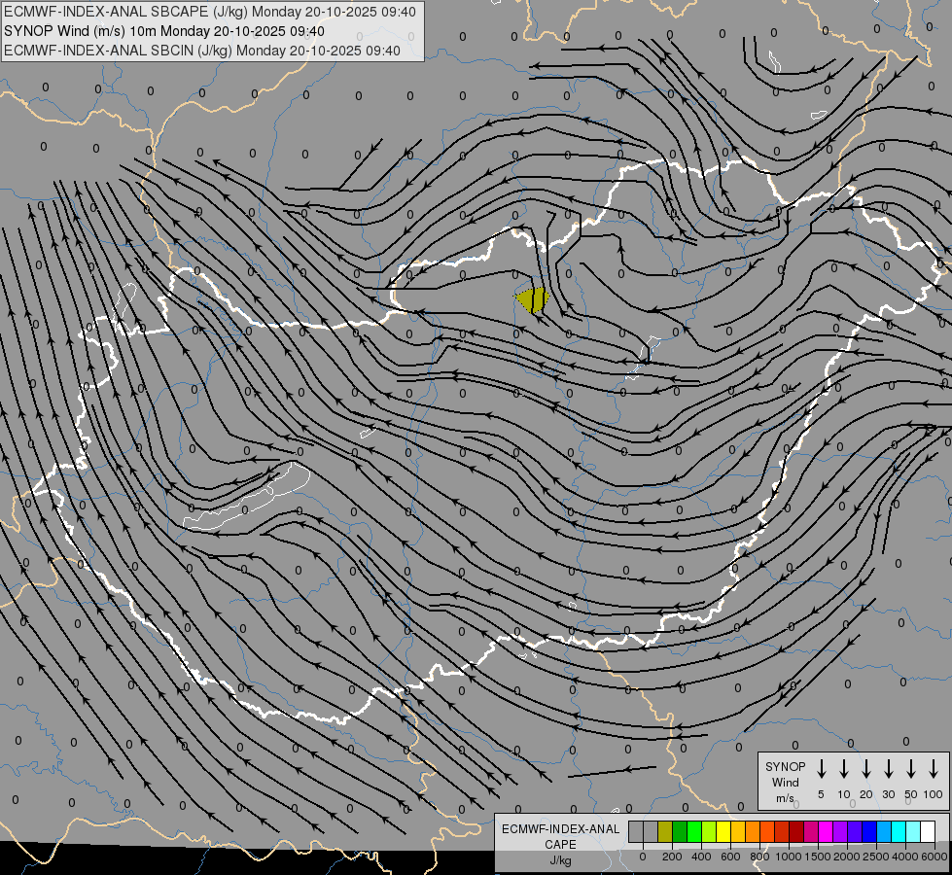This screenshot has height=875, width=952.
Task: Click the J/kg unit in the CAPE legend
Action: tap(560, 860)
